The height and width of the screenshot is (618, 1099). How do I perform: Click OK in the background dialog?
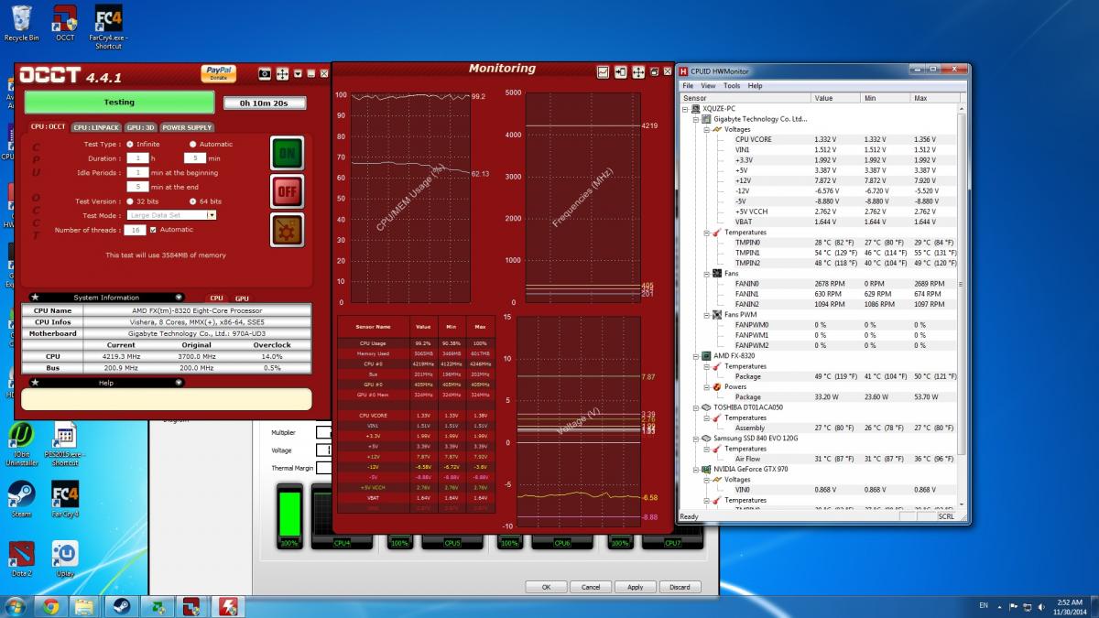coord(546,587)
